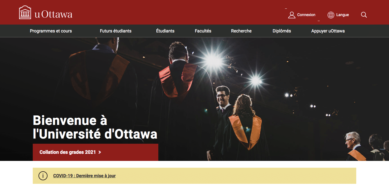The width and height of the screenshot is (389, 189).
Task: Click the Bienvenue à l'Université d'Ottawa heading
Action: pyautogui.click(x=95, y=127)
